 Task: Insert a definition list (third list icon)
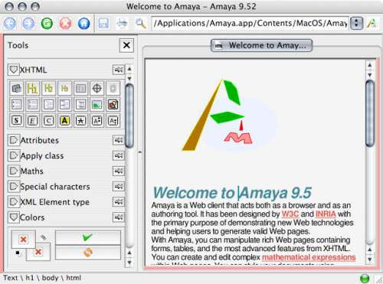[48, 105]
